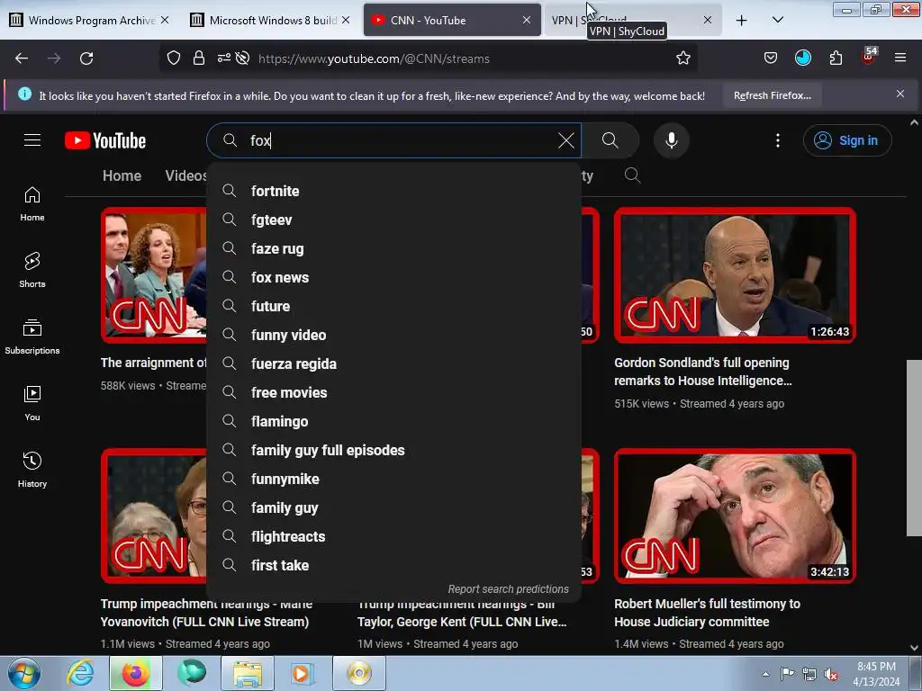Go to Home in the left sidebar
Image resolution: width=922 pixels, height=691 pixels.
point(32,203)
